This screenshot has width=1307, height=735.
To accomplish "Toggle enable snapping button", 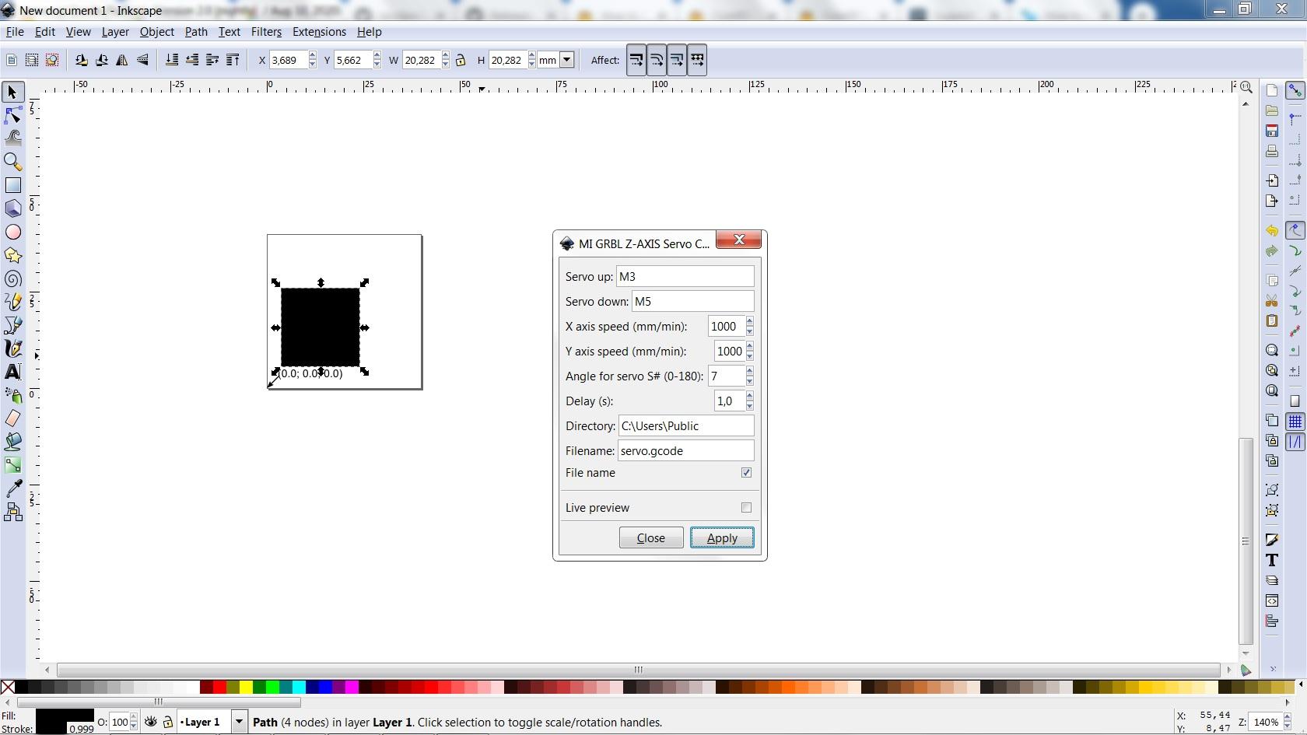I will click(1295, 91).
